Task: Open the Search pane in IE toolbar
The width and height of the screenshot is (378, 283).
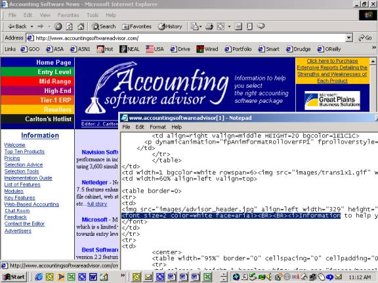Action: [x=104, y=26]
